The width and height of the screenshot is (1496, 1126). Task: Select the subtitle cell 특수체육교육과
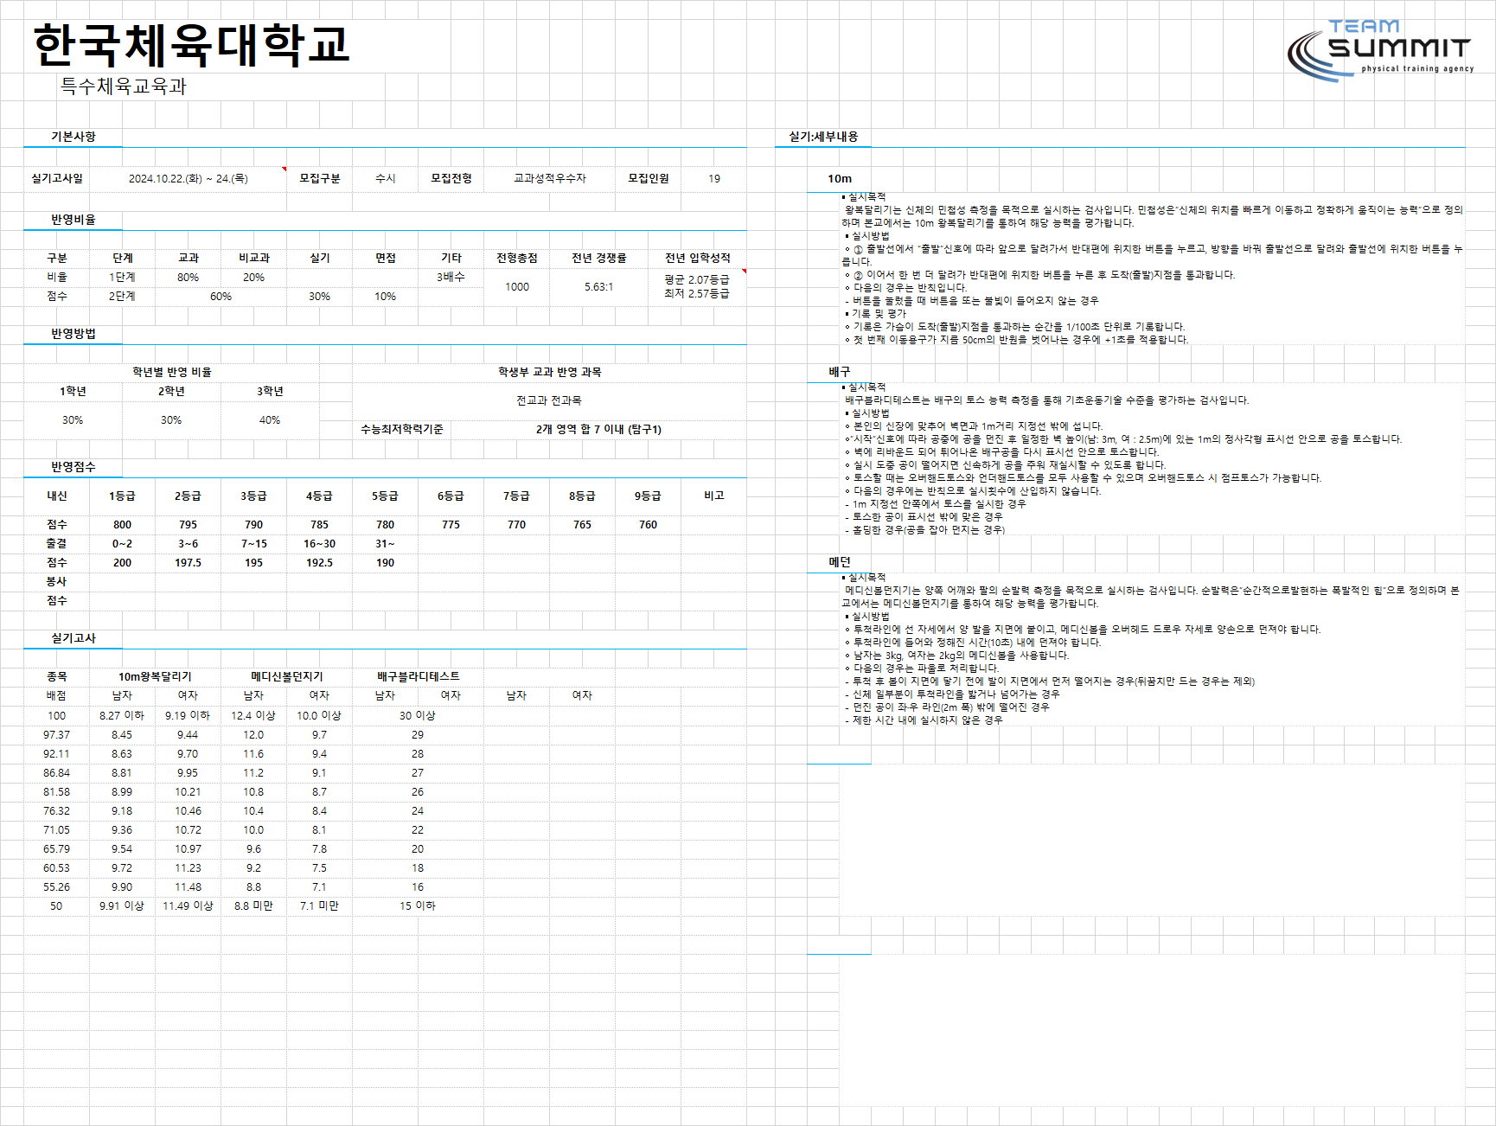click(x=123, y=86)
